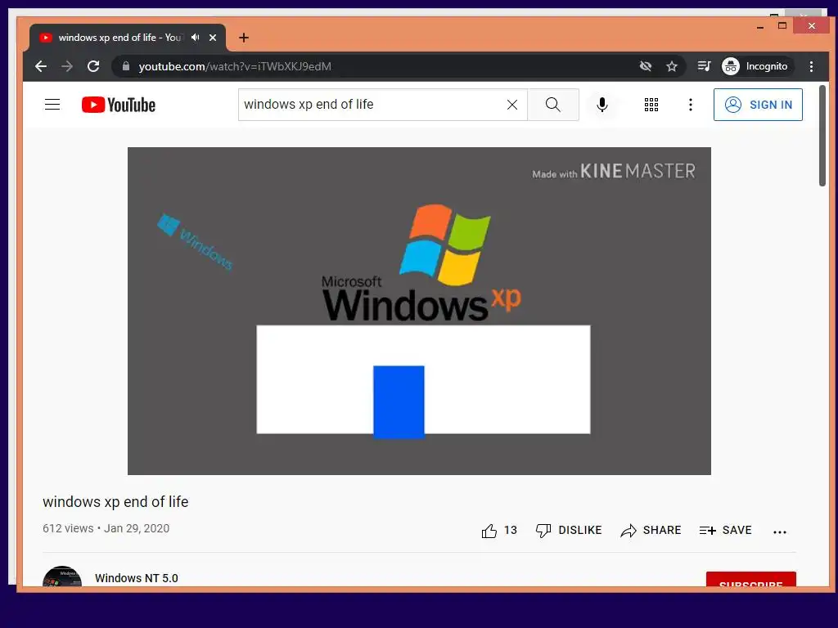The width and height of the screenshot is (838, 628).
Task: Click the red SUBSCRIBE button
Action: coord(751,580)
